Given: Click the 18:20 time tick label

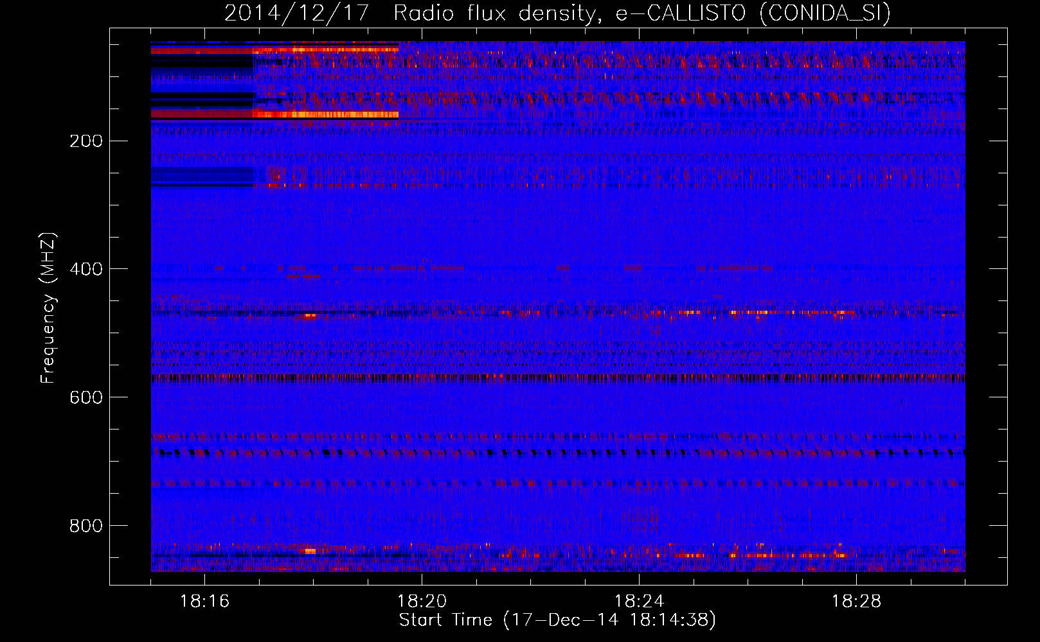Looking at the screenshot, I should click(422, 602).
